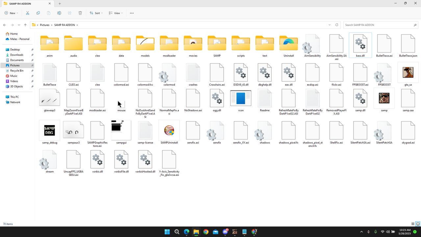Open the View dropdown menu
Image resolution: width=421 pixels, height=237 pixels.
pos(116,13)
